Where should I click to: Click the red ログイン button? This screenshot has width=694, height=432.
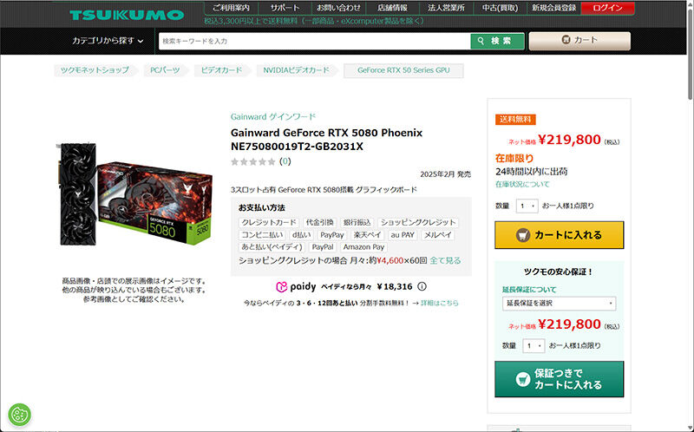pyautogui.click(x=608, y=8)
